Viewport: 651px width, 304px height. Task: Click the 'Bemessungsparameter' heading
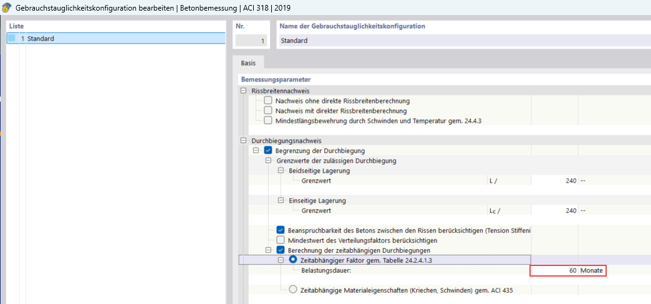276,79
